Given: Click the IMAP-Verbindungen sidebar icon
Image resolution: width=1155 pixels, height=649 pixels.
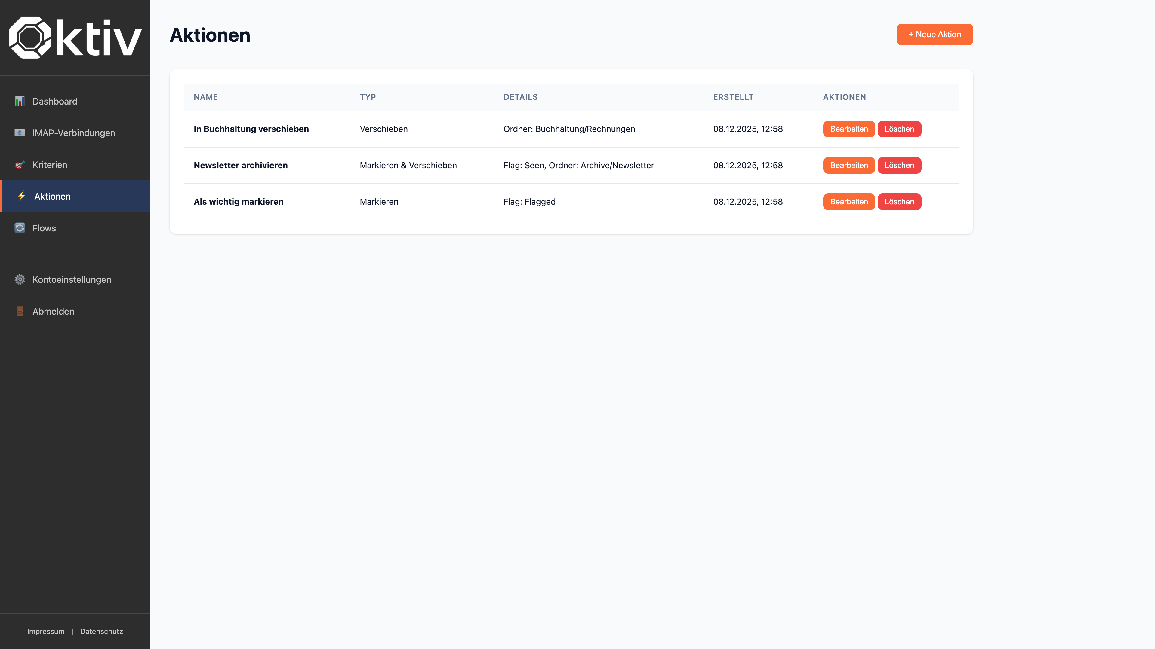Looking at the screenshot, I should coord(20,133).
